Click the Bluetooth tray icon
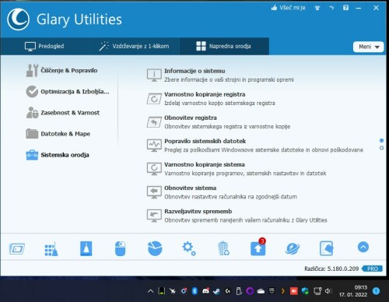This screenshot has height=302, width=389. (194, 291)
